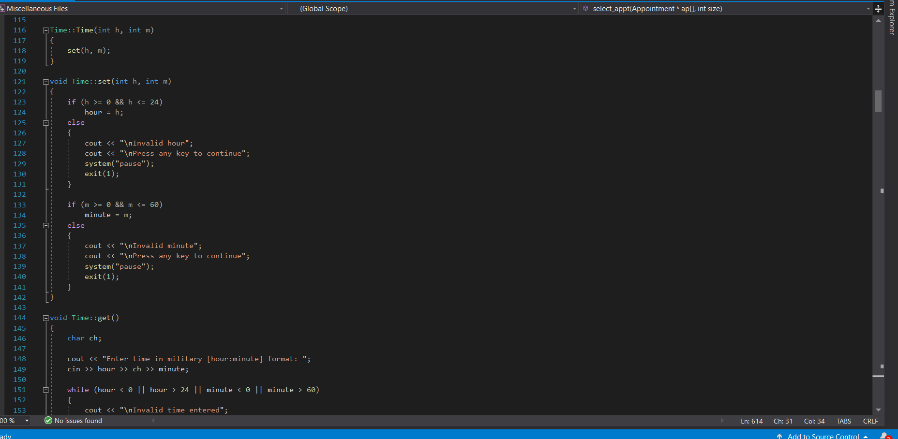Collapse the else block at line 125
This screenshot has height=439, width=898.
coord(46,123)
